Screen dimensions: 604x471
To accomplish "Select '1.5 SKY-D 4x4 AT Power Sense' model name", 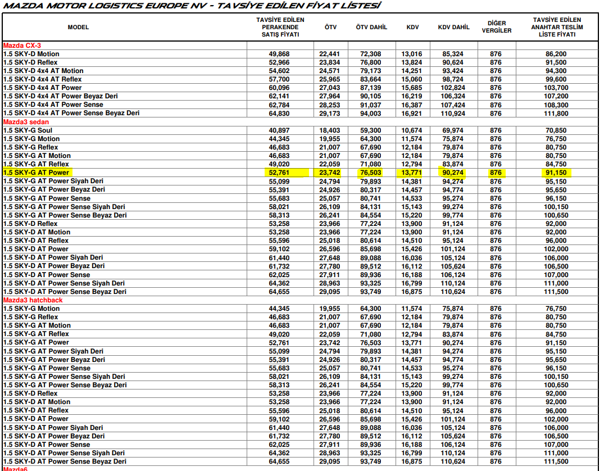I will [x=53, y=105].
